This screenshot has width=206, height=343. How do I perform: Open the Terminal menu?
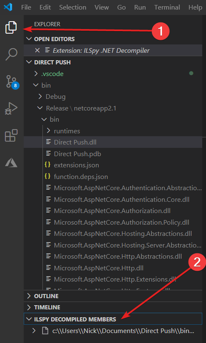167,7
